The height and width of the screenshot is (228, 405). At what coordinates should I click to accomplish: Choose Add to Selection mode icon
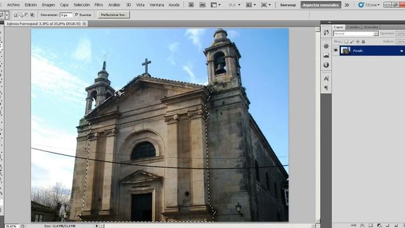(21, 15)
